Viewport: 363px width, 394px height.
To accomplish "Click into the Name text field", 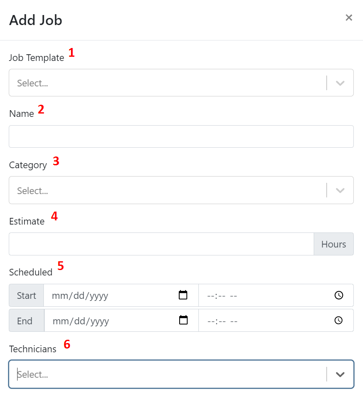I will (x=181, y=136).
